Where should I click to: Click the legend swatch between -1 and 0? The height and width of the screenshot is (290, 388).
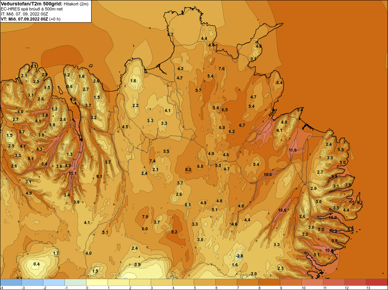76,282
